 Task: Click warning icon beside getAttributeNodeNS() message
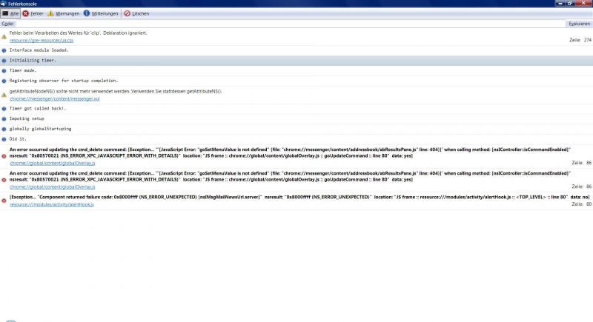[4, 94]
